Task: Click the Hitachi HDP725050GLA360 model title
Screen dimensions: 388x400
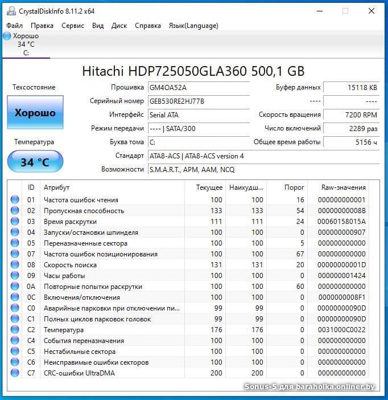Action: click(x=193, y=71)
